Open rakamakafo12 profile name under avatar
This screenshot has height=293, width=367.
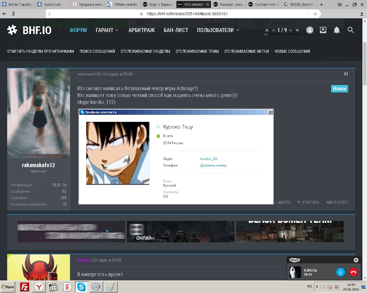pyautogui.click(x=38, y=165)
